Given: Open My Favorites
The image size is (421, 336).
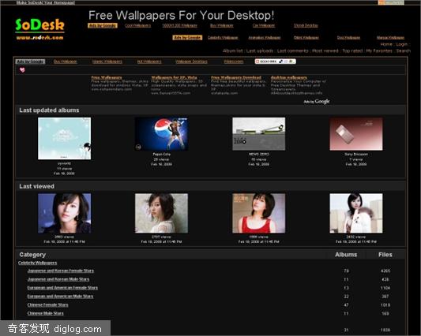Looking at the screenshot, I should pyautogui.click(x=379, y=50).
